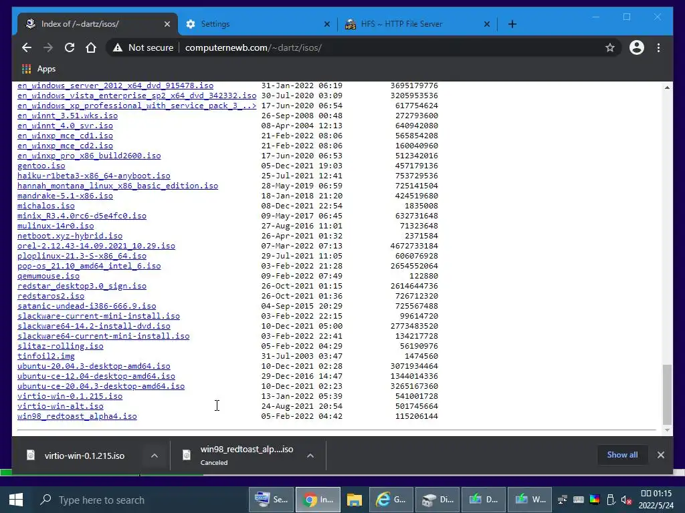
Task: Open qemumouse.iso link
Action: click(x=48, y=277)
